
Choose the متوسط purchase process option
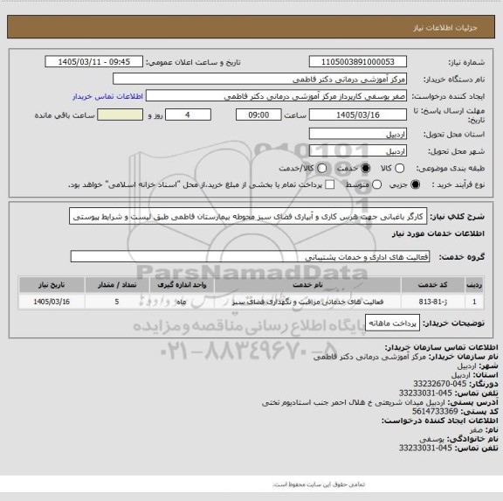pos(376,184)
